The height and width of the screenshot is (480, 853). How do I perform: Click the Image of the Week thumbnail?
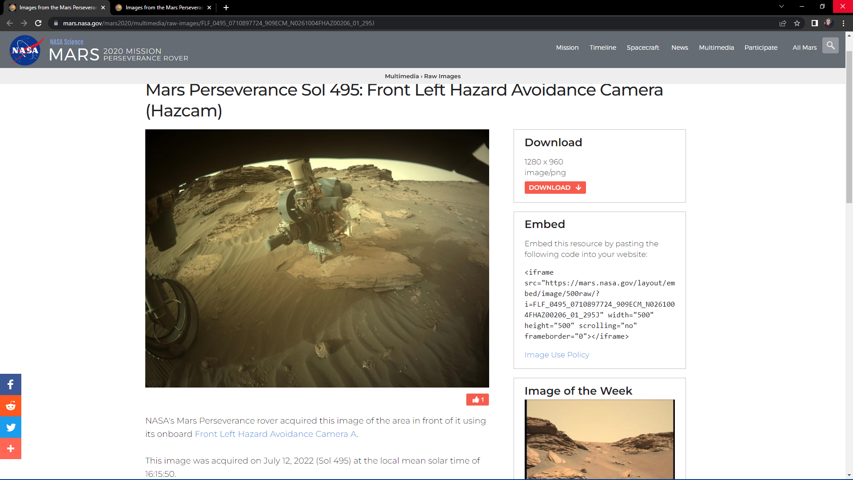pos(599,439)
